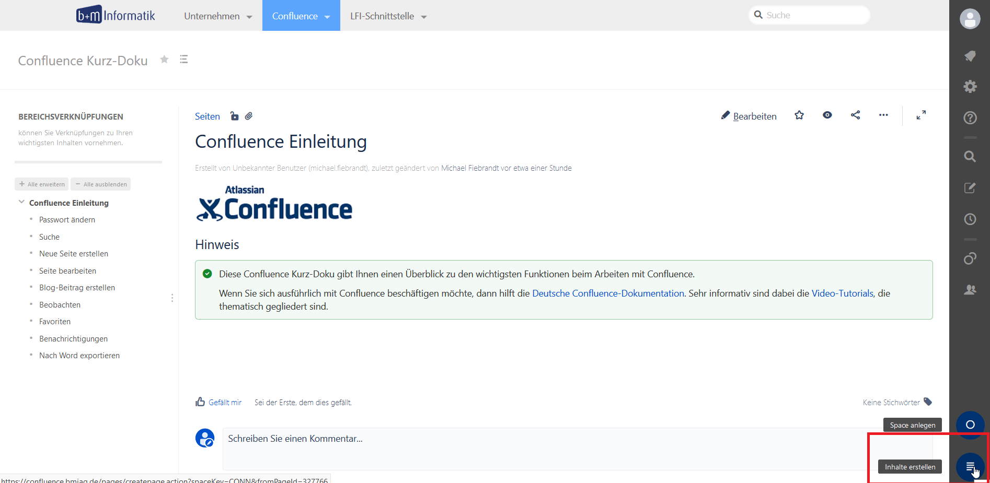This screenshot has width=990, height=483.
Task: Click the page restrictions lock icon
Action: (234, 116)
